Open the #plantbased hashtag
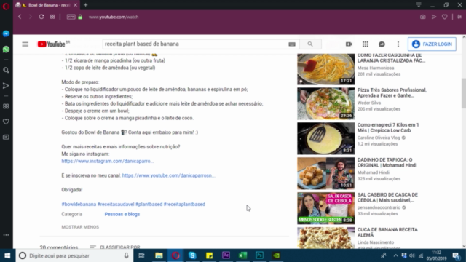Viewport: 466px width, 262px height. [x=149, y=204]
